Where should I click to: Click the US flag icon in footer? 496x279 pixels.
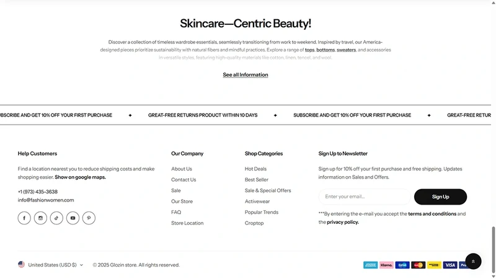coord(21,265)
